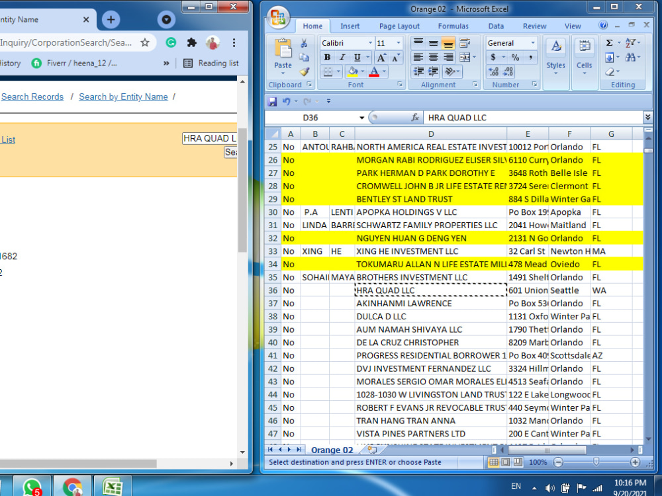The image size is (662, 496).
Task: Switch to the Formulas tab
Action: pos(453,26)
